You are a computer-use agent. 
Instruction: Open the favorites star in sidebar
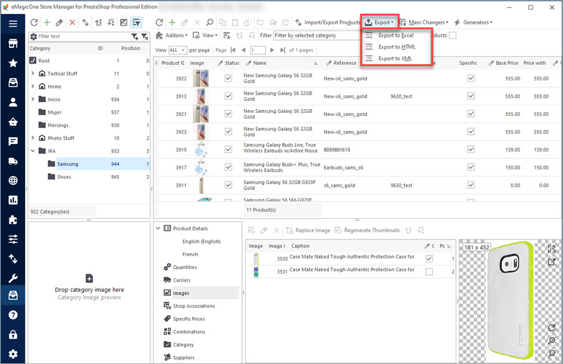pyautogui.click(x=13, y=63)
